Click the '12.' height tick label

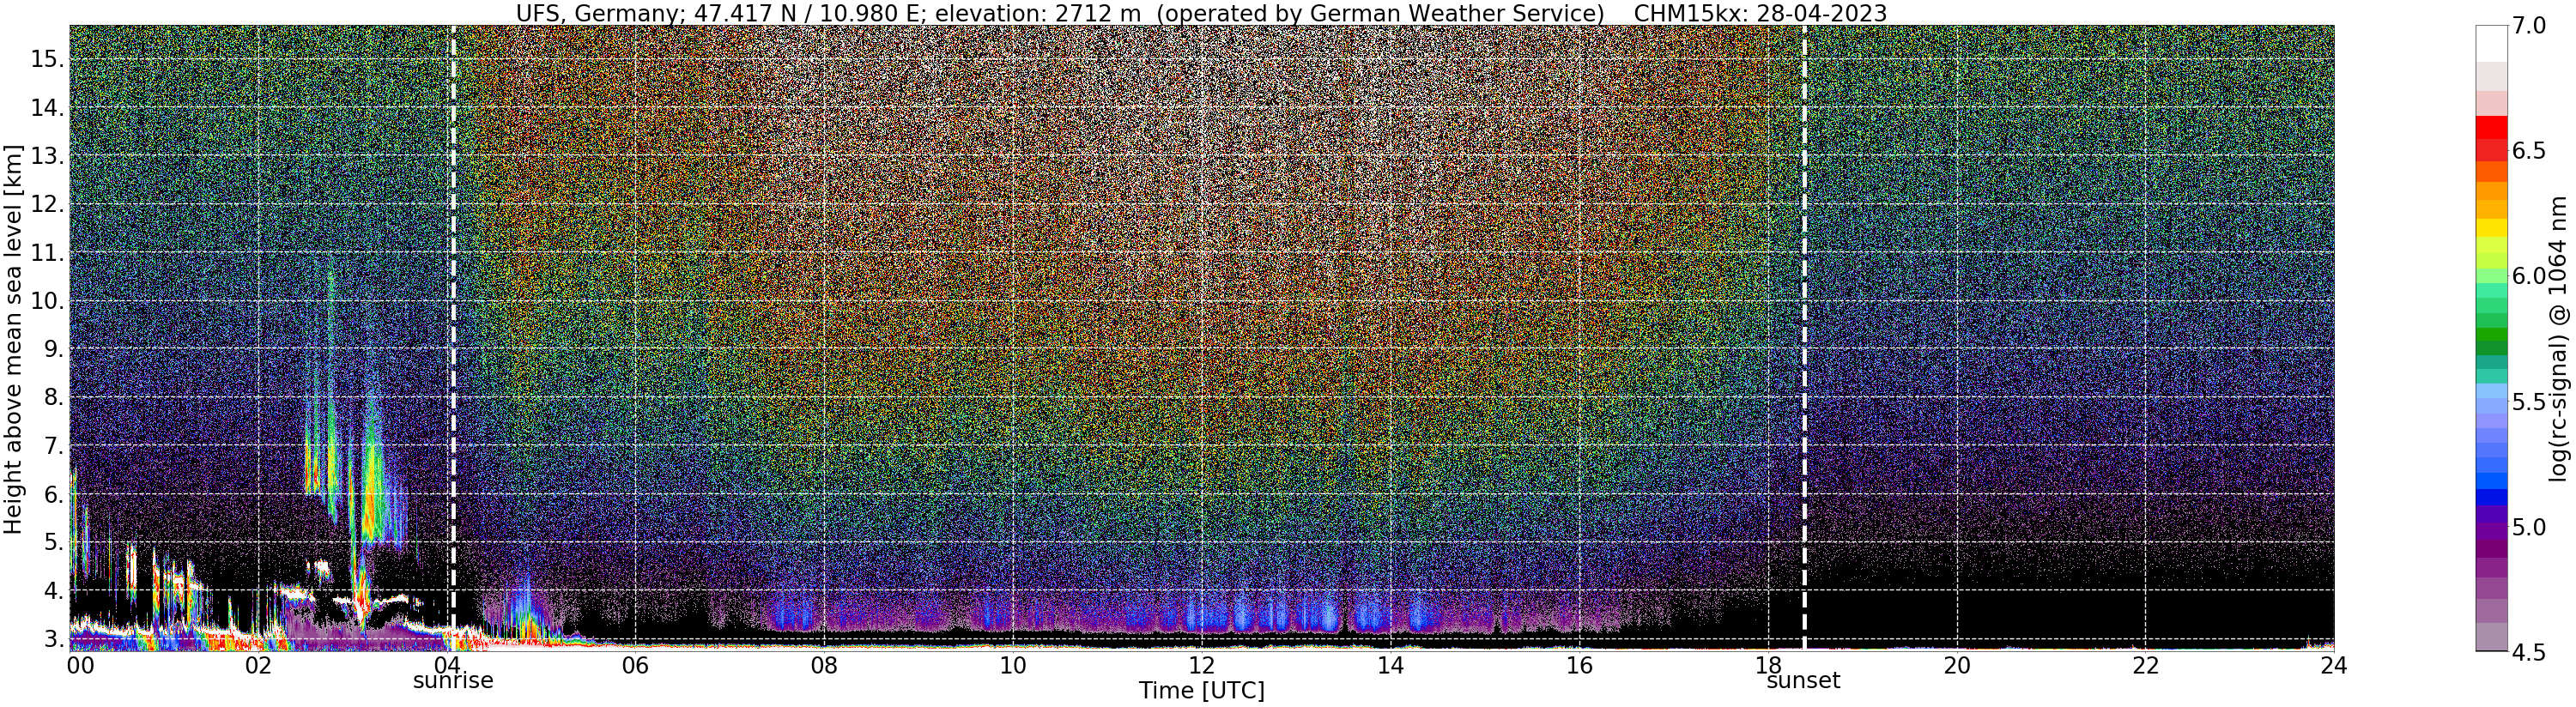tap(47, 204)
